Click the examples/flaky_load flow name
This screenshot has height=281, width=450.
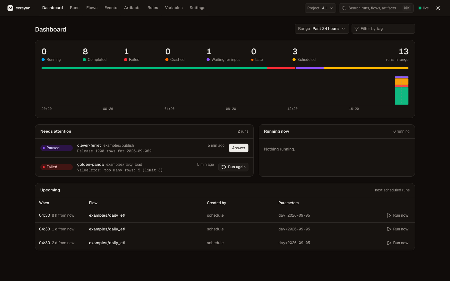(124, 165)
